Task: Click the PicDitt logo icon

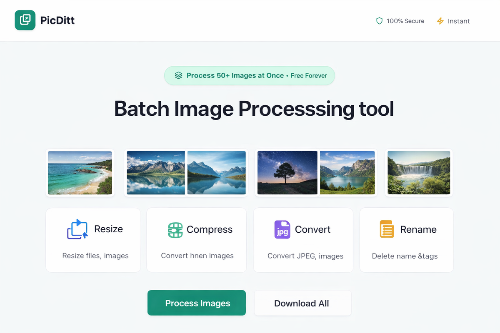Action: click(x=25, y=20)
